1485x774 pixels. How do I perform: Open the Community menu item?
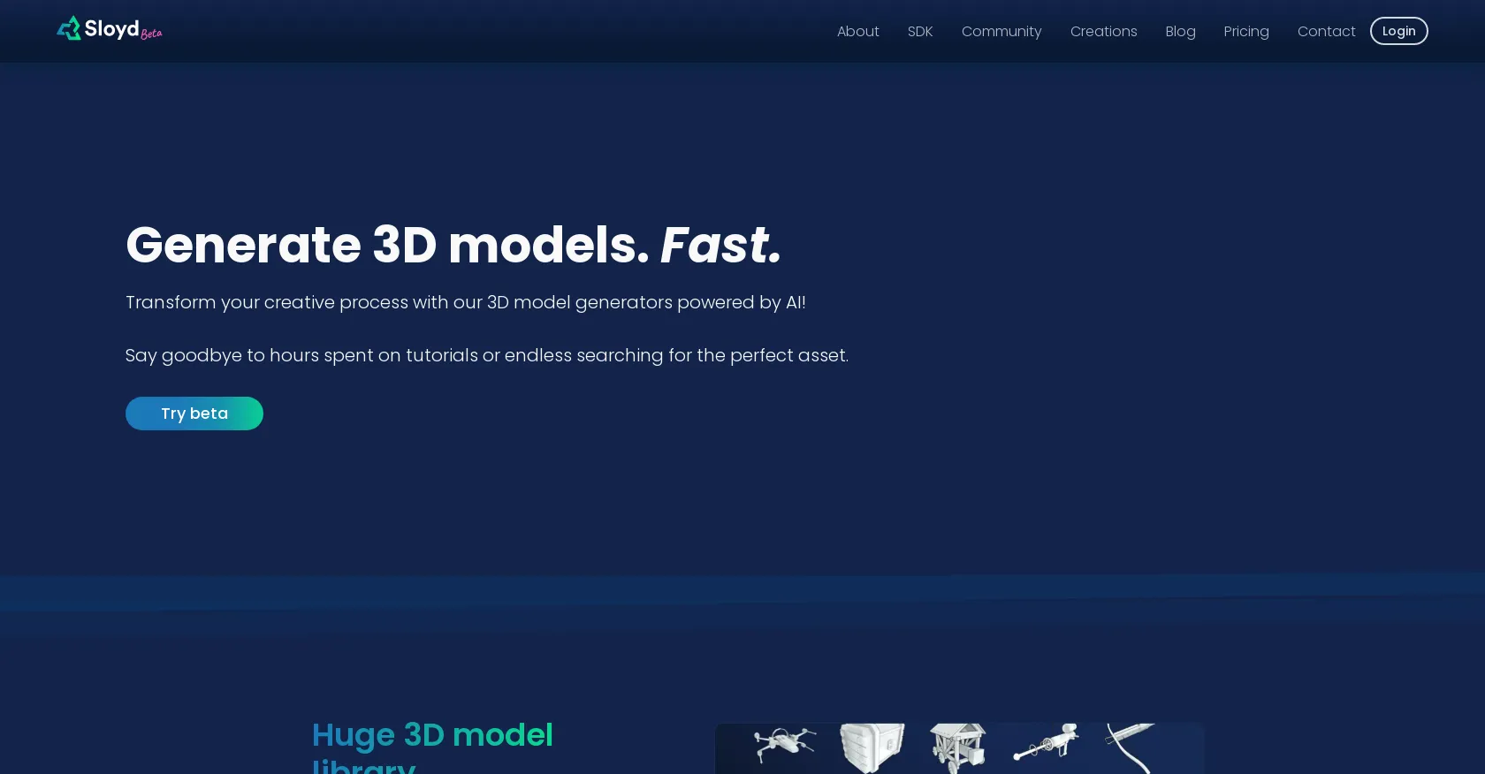(x=1001, y=32)
